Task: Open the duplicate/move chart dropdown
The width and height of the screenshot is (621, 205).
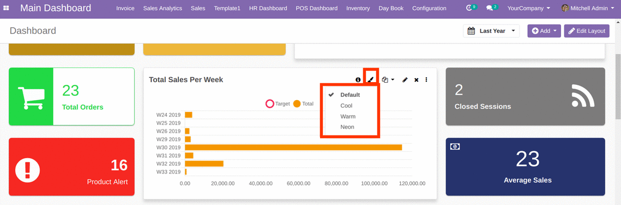Action: pos(388,80)
